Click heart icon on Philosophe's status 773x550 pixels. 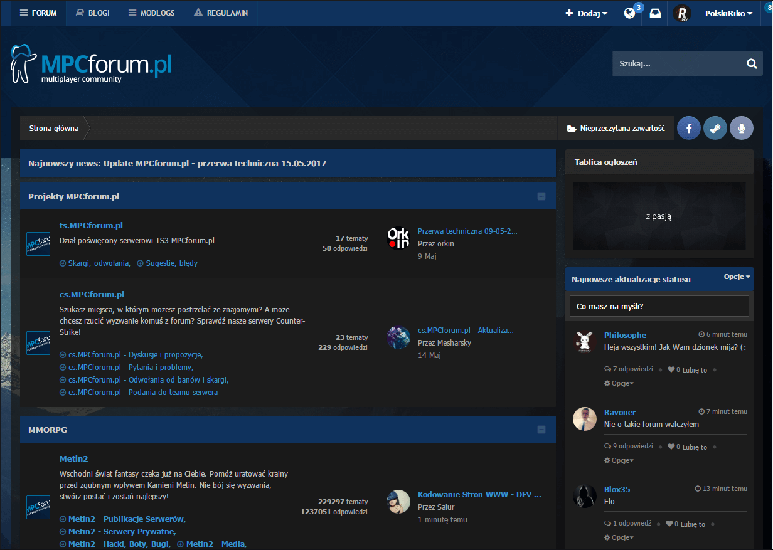click(671, 369)
